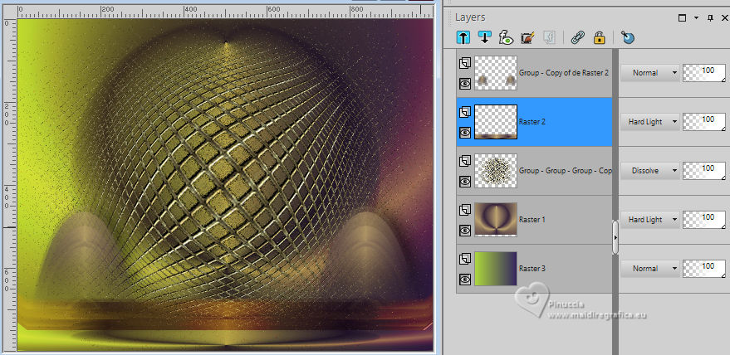This screenshot has height=355, width=730.
Task: Select the Raster 2 layer thumbnail
Action: click(495, 122)
